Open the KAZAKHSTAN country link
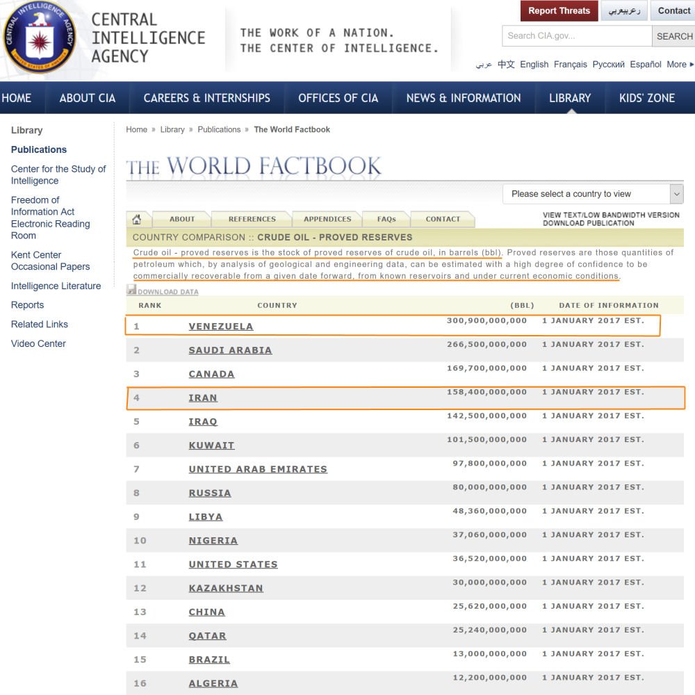The width and height of the screenshot is (695, 695). tap(226, 588)
